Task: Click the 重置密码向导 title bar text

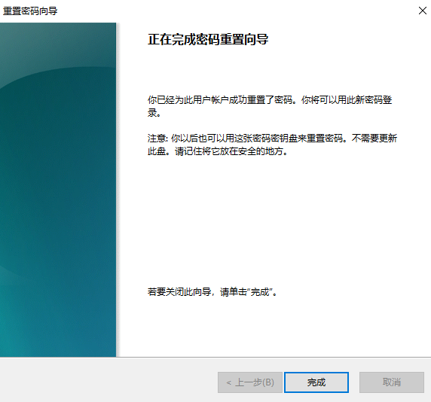Action: click(x=30, y=11)
